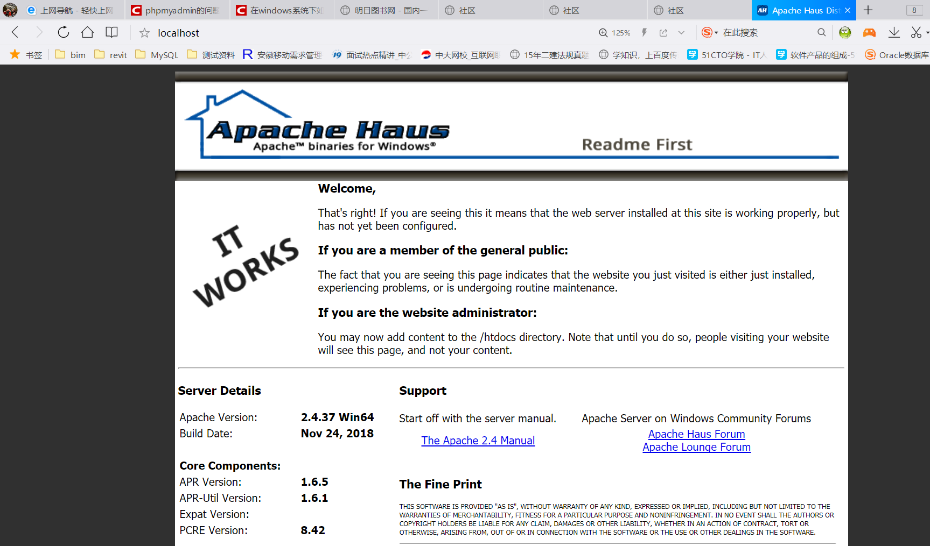This screenshot has width=930, height=546.
Task: Reload the localhost page
Action: click(63, 32)
